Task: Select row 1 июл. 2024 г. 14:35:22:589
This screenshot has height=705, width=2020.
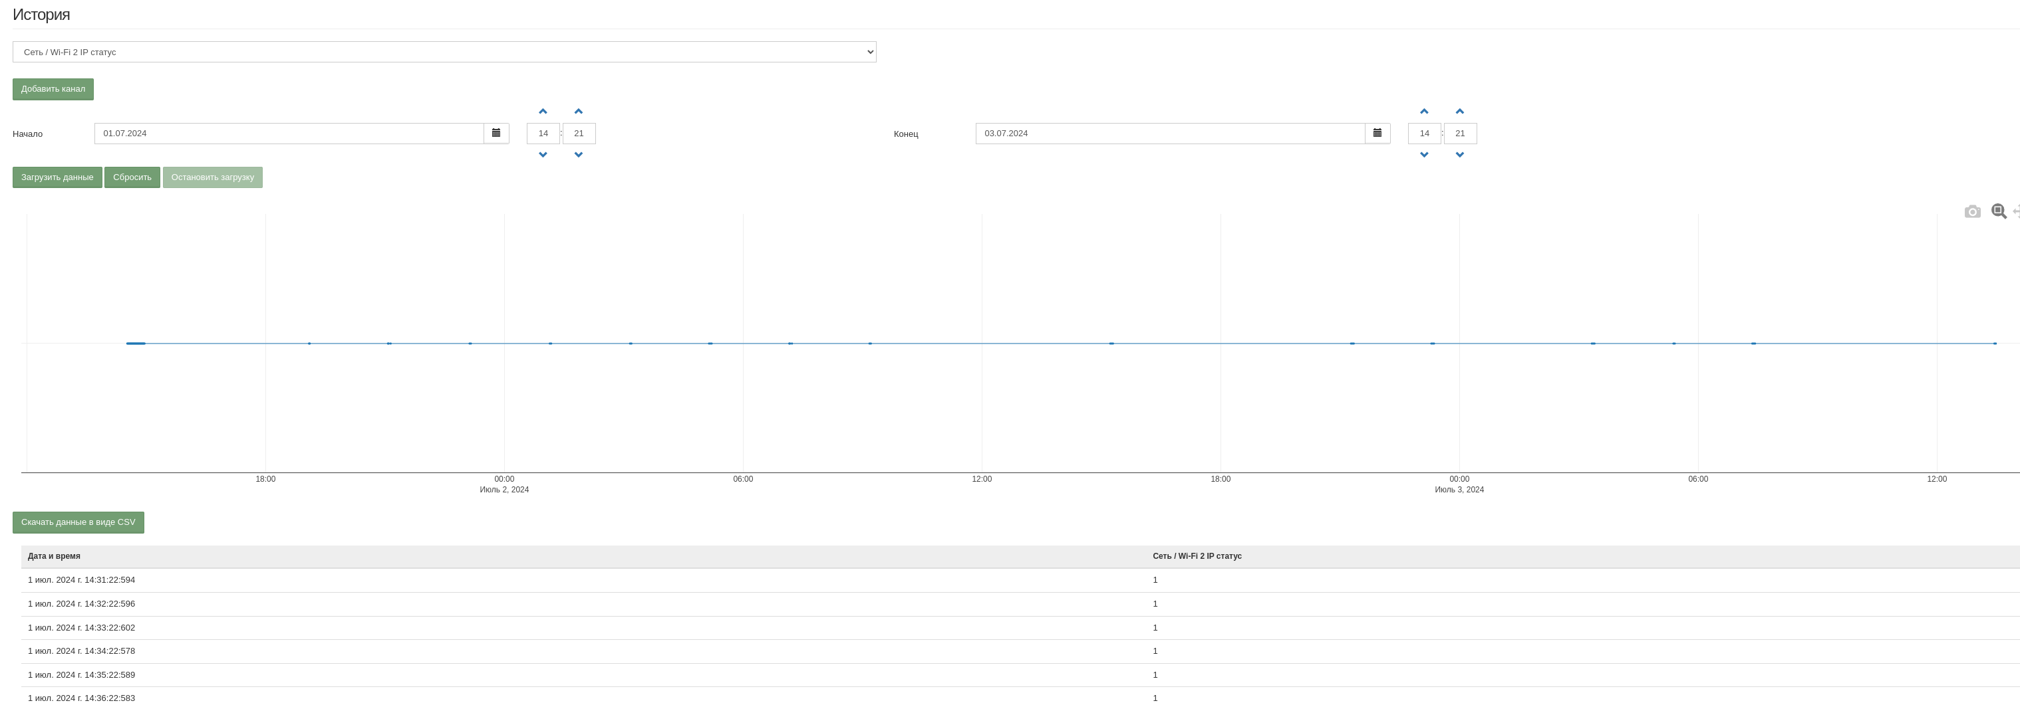Action: tap(1020, 674)
